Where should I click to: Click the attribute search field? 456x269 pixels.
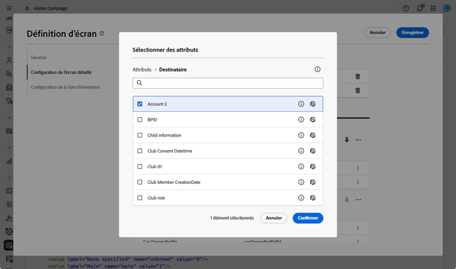(228, 83)
